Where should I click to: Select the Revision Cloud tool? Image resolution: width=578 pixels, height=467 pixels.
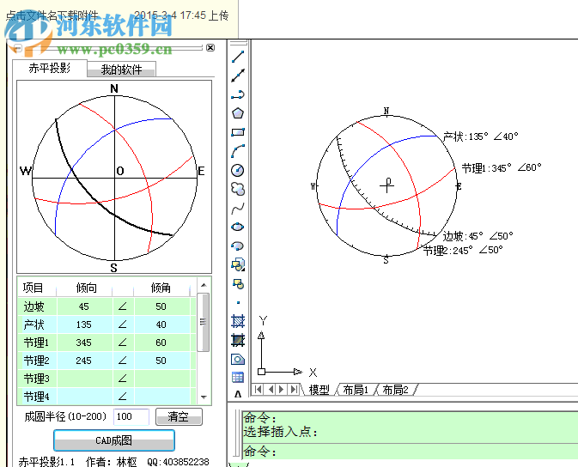(238, 189)
